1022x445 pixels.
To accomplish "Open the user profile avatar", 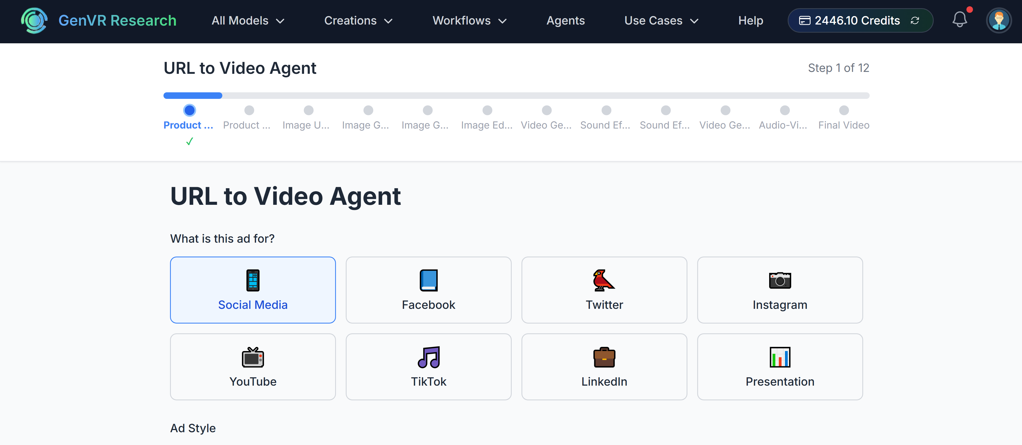I will pyautogui.click(x=999, y=21).
